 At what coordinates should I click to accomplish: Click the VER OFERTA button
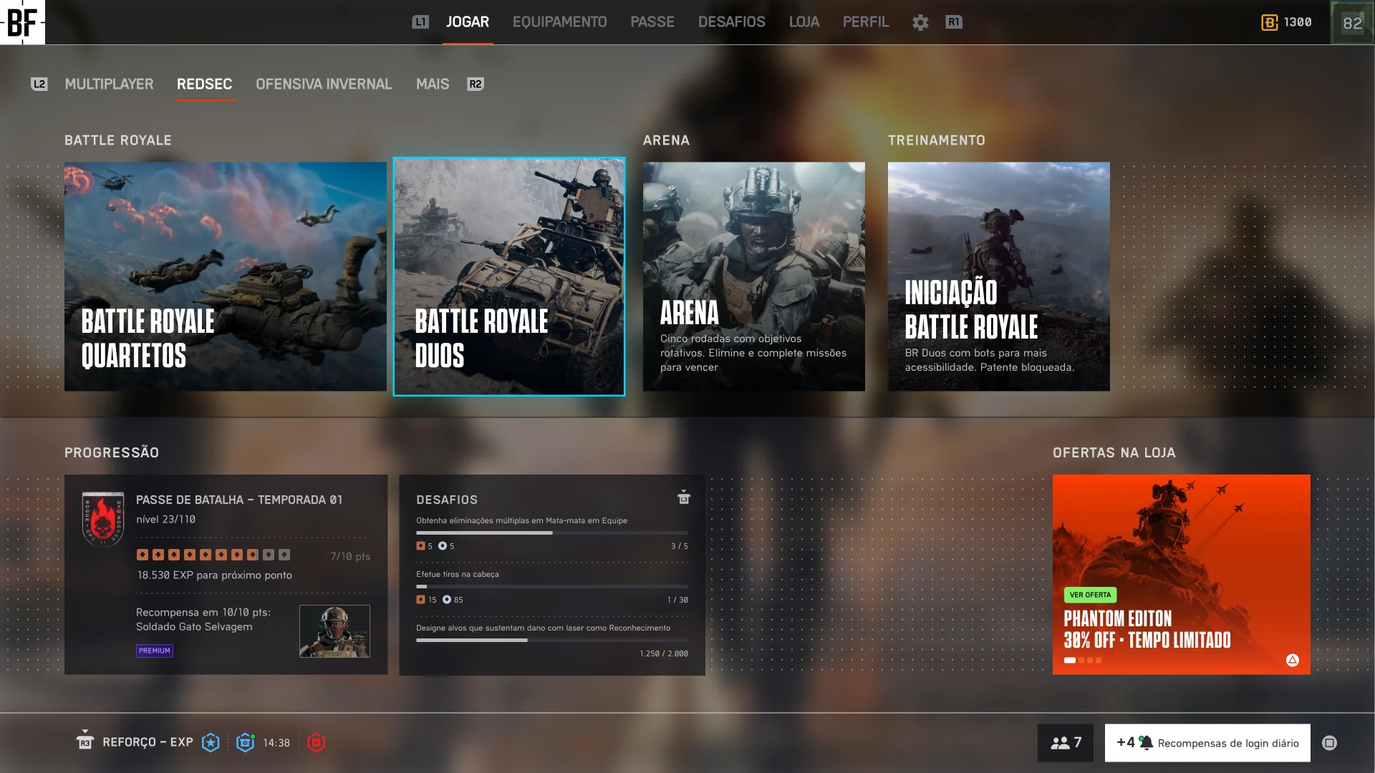point(1090,595)
